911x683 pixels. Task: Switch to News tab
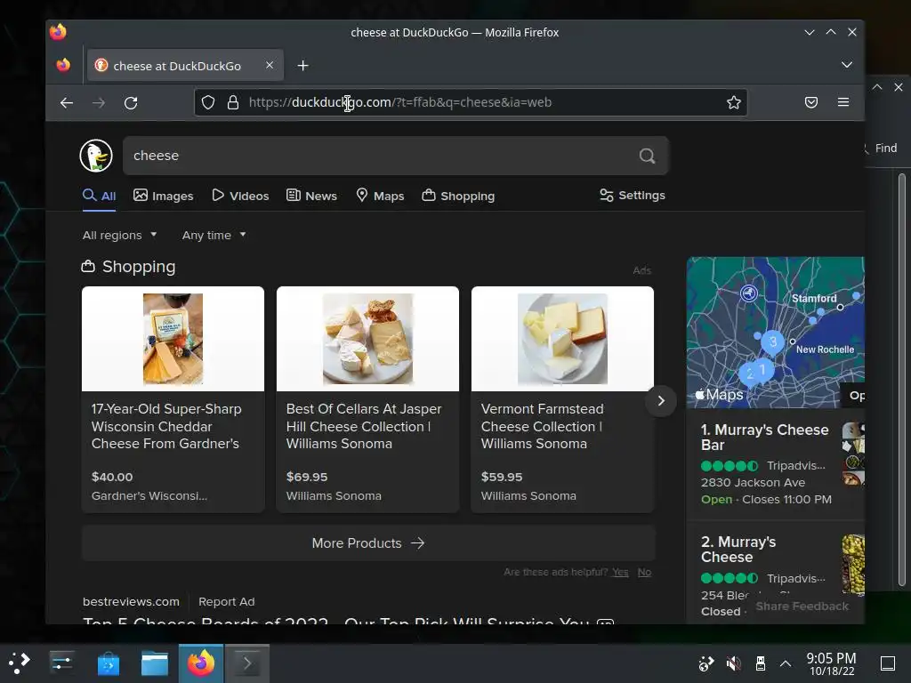pos(312,196)
